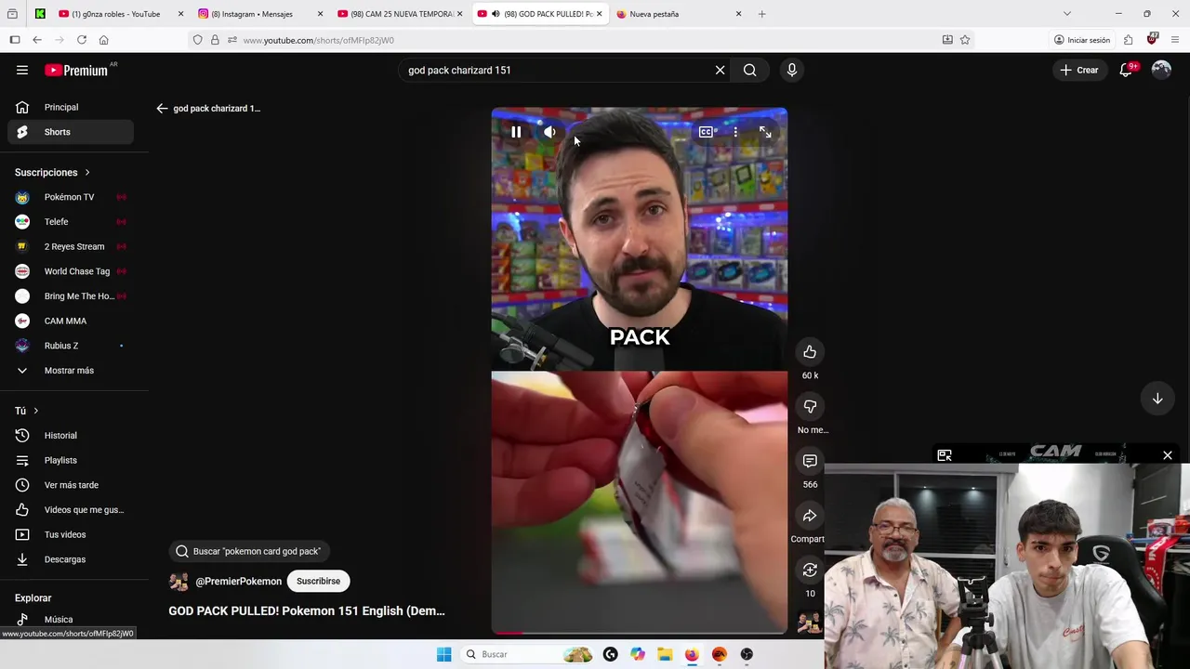The width and height of the screenshot is (1190, 669).
Task: Go to browser home page
Action: click(x=103, y=40)
